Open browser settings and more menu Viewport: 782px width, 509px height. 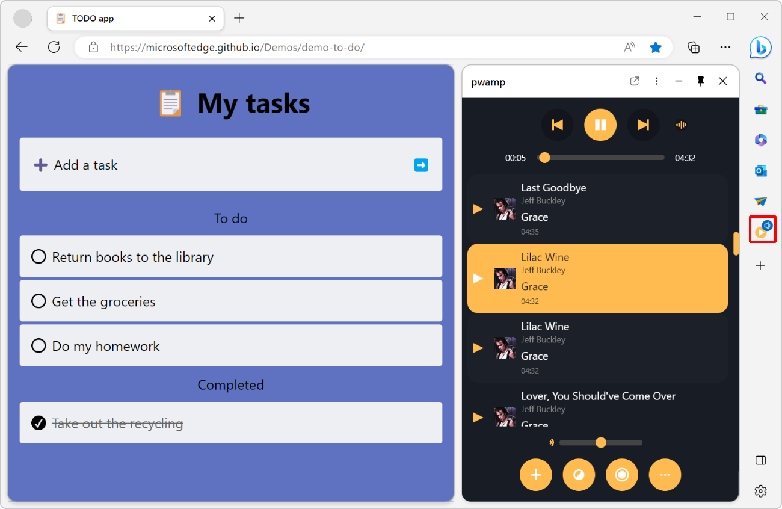pyautogui.click(x=725, y=47)
